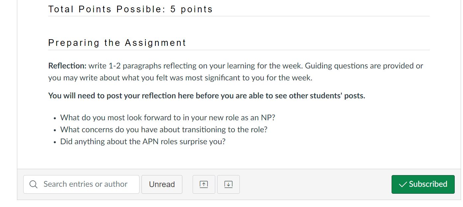Enable unread-only view with the Unread control

tap(162, 184)
